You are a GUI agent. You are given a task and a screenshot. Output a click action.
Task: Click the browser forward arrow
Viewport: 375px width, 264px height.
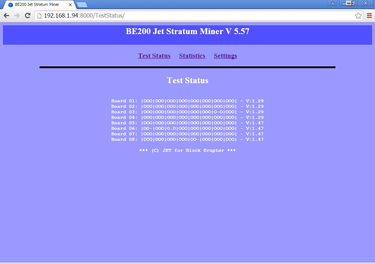tap(17, 15)
